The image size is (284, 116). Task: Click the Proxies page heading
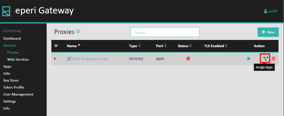(x=64, y=32)
